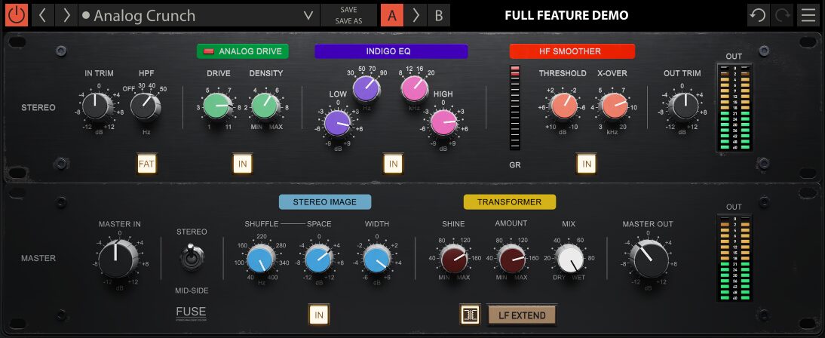Screen dimensions: 825x338
Task: Click the SAVE AS button
Action: (348, 21)
